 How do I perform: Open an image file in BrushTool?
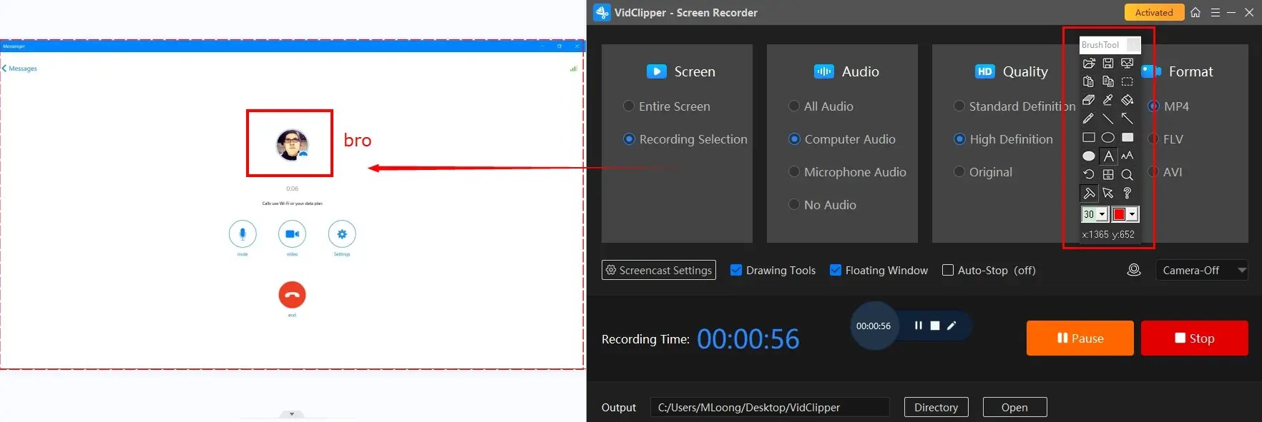click(1089, 63)
